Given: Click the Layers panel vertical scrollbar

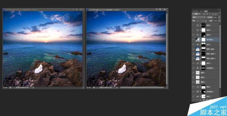Looking at the screenshot, I should 220,57.
